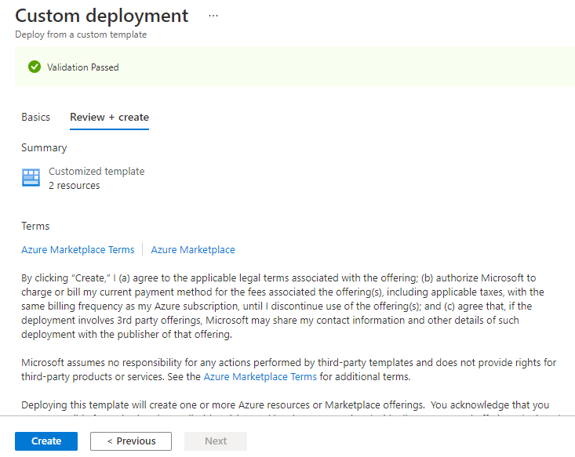Click the Validation Passed banner text
575x457 pixels.
click(x=83, y=67)
